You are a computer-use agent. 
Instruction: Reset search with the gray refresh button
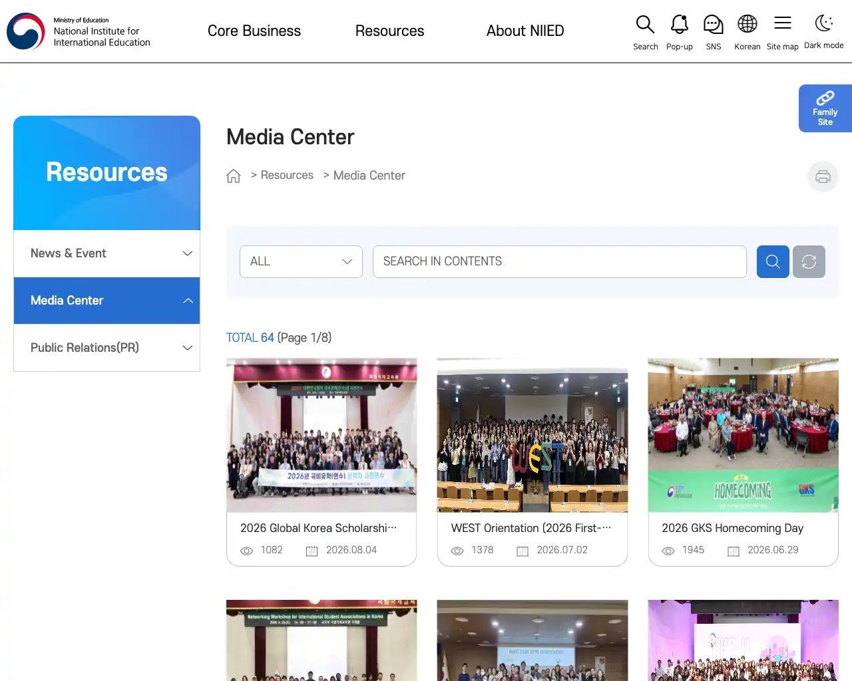(809, 261)
